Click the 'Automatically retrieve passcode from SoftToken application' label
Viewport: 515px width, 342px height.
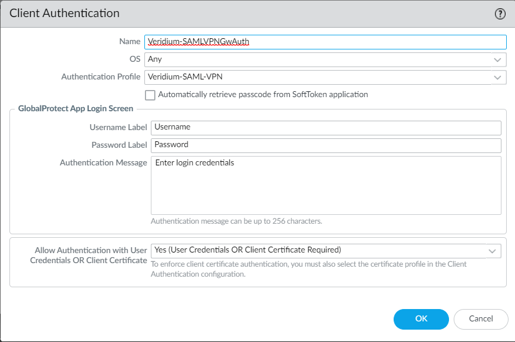pos(263,95)
